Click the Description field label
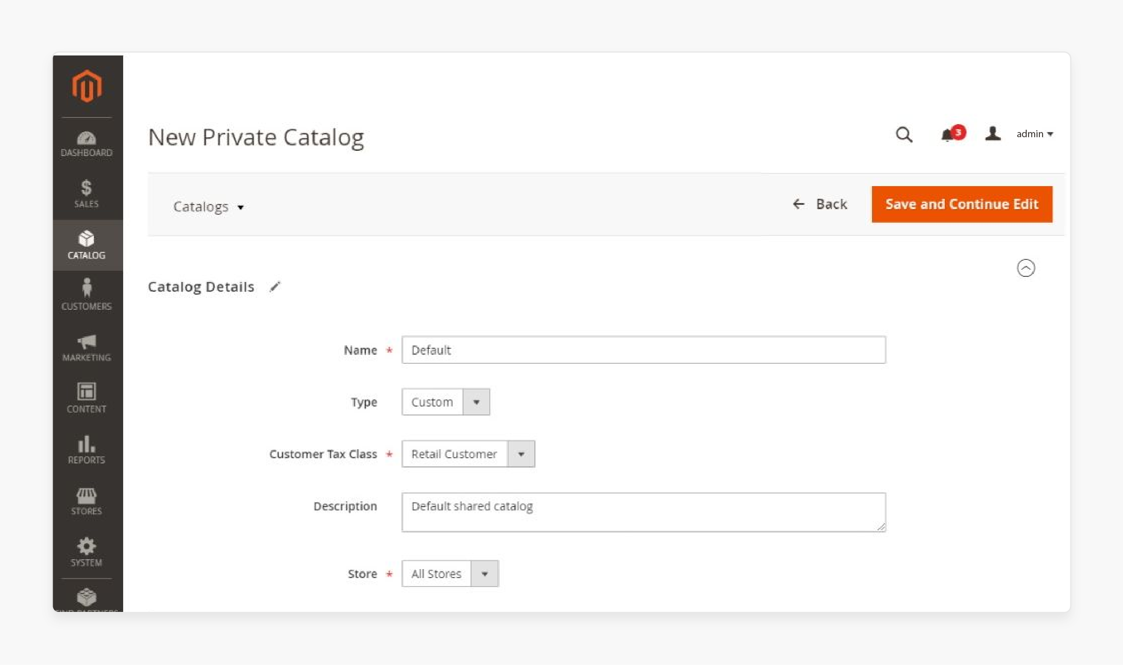The width and height of the screenshot is (1123, 665). click(x=345, y=506)
